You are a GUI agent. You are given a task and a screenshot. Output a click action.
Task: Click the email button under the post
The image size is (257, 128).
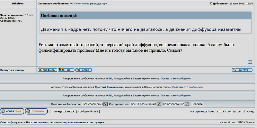[84, 70]
